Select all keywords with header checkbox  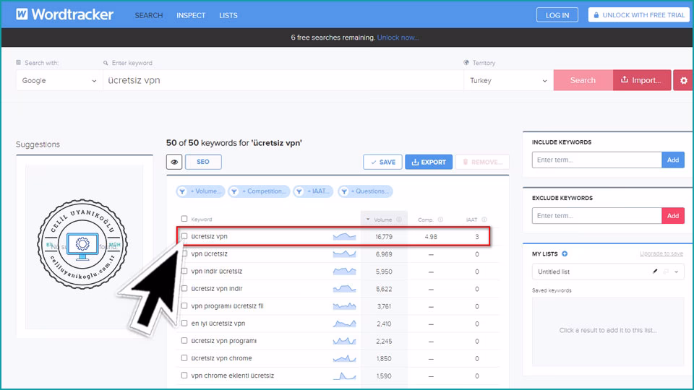[x=184, y=219]
